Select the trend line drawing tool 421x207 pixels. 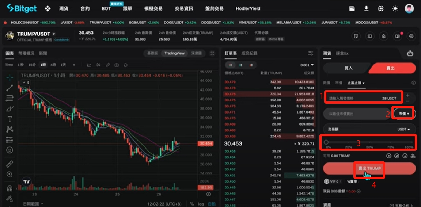10,88
